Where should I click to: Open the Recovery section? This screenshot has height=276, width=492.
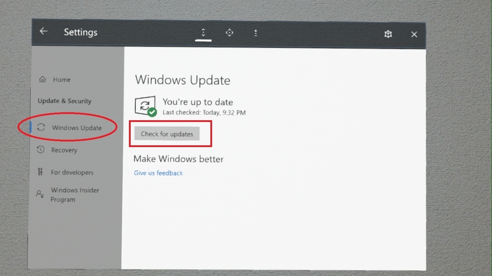[64, 150]
